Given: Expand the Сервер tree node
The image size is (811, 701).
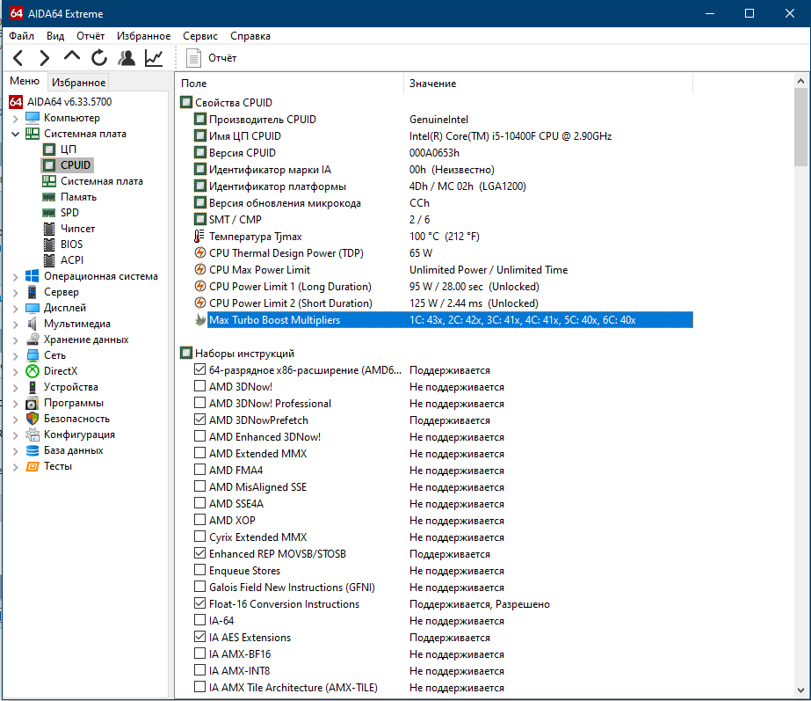Looking at the screenshot, I should tap(16, 293).
